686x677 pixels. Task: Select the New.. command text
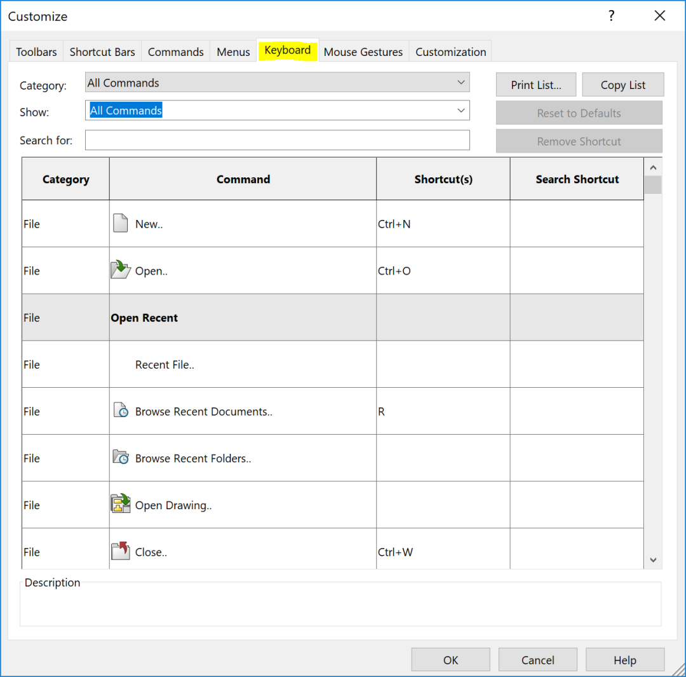point(149,224)
